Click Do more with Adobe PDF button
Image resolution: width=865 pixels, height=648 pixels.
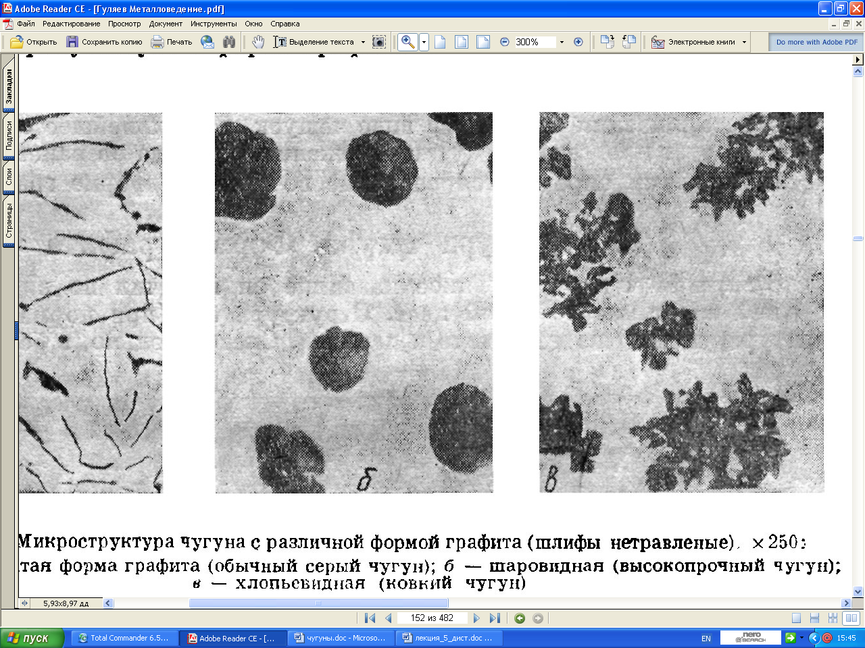[x=816, y=42]
